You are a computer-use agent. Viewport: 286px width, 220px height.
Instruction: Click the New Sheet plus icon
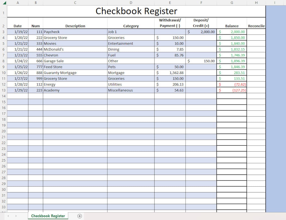coord(80,216)
